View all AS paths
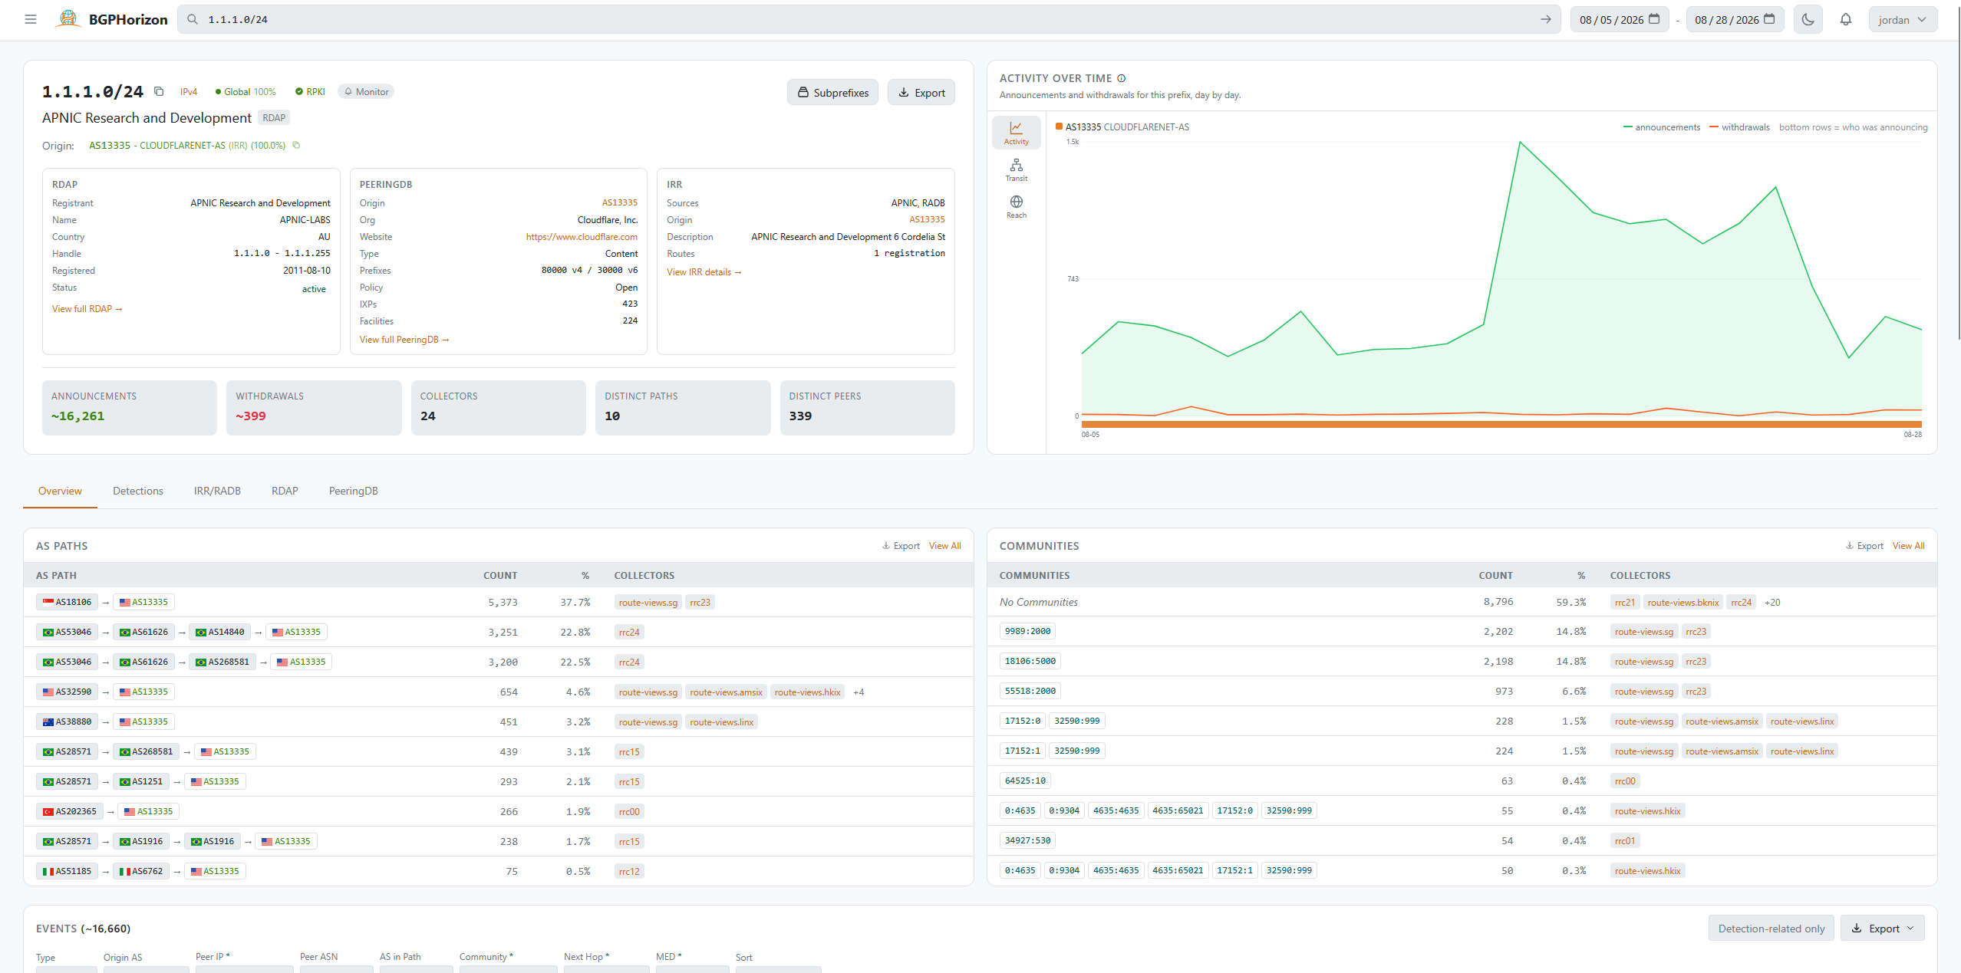The image size is (1961, 973). point(944,546)
